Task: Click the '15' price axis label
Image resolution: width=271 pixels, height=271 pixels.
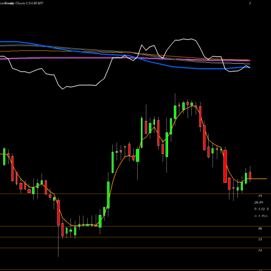Action: 260,240
